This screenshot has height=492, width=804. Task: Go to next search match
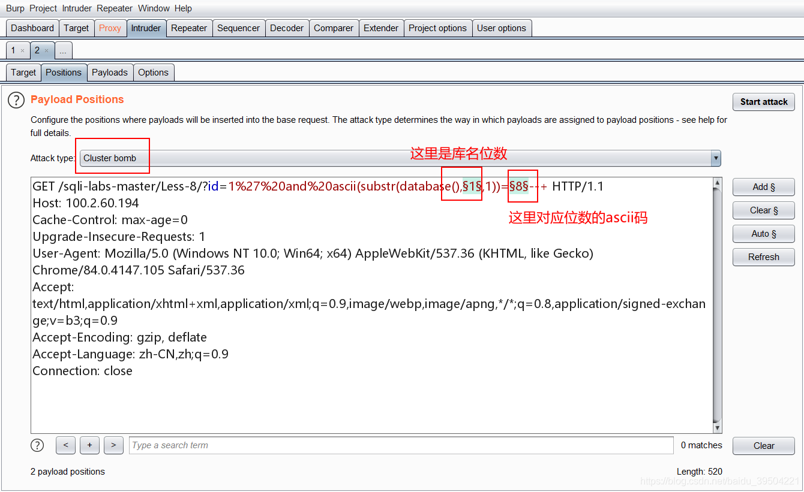point(113,445)
